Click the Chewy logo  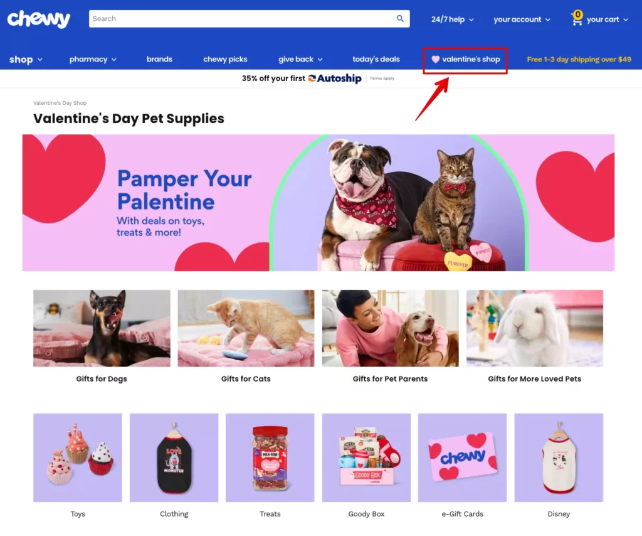[x=39, y=19]
